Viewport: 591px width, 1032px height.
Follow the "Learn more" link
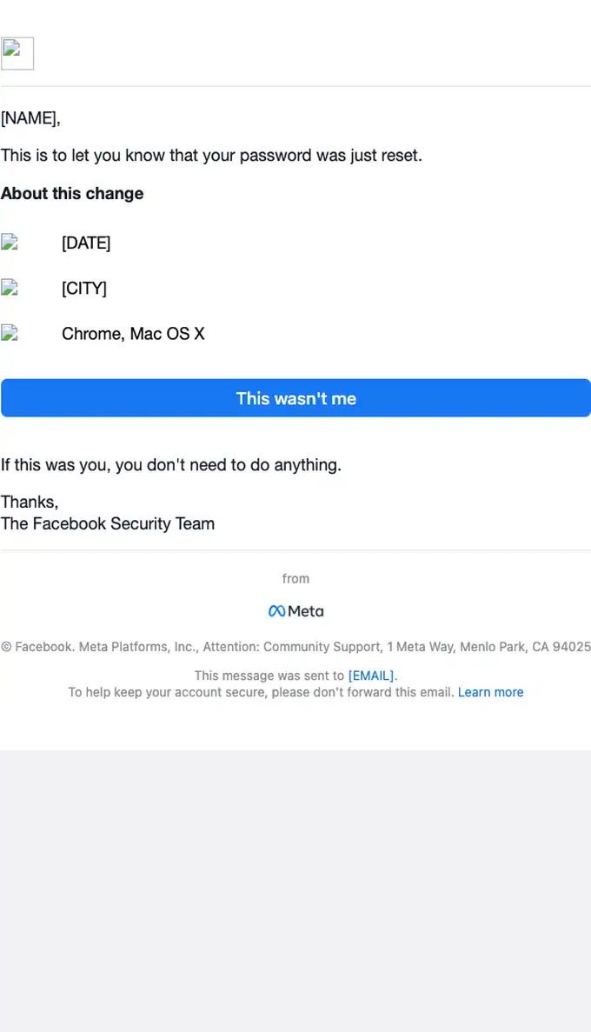[490, 692]
